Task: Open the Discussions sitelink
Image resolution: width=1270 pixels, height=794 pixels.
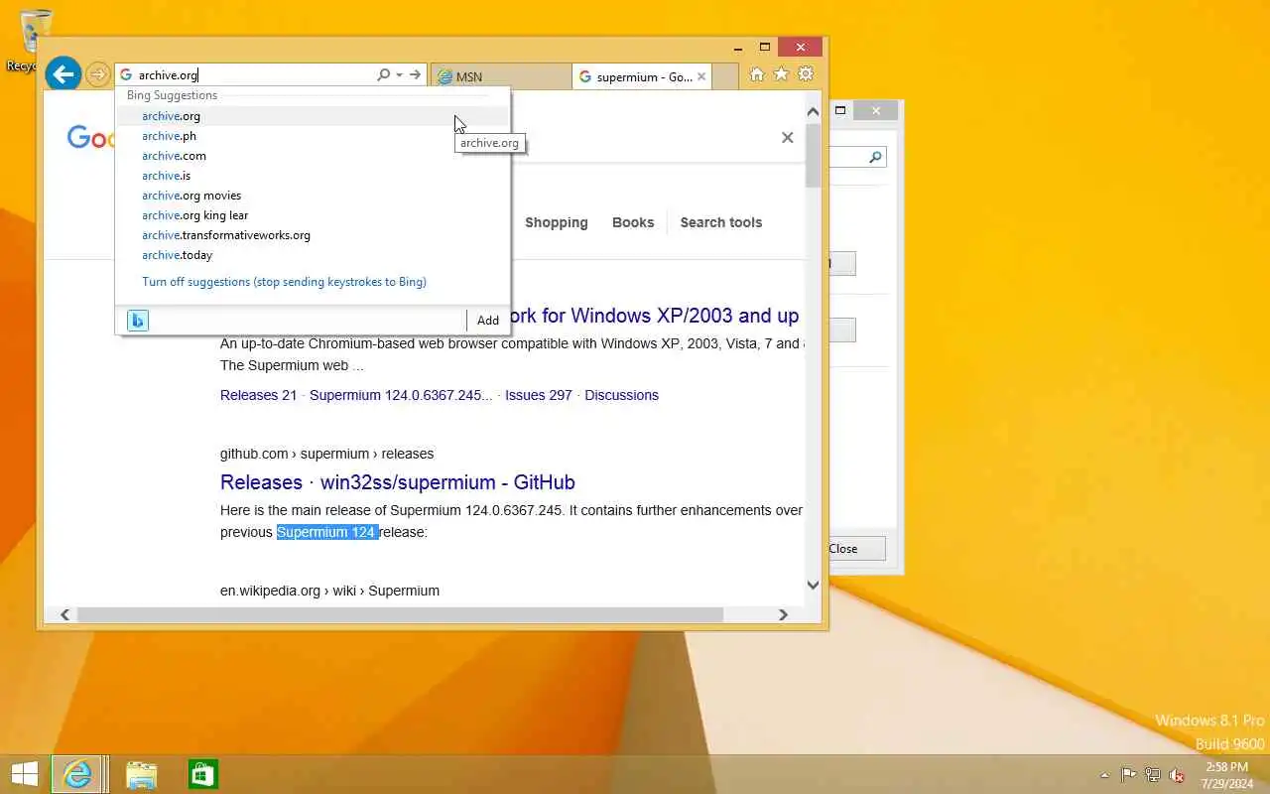Action: click(621, 395)
